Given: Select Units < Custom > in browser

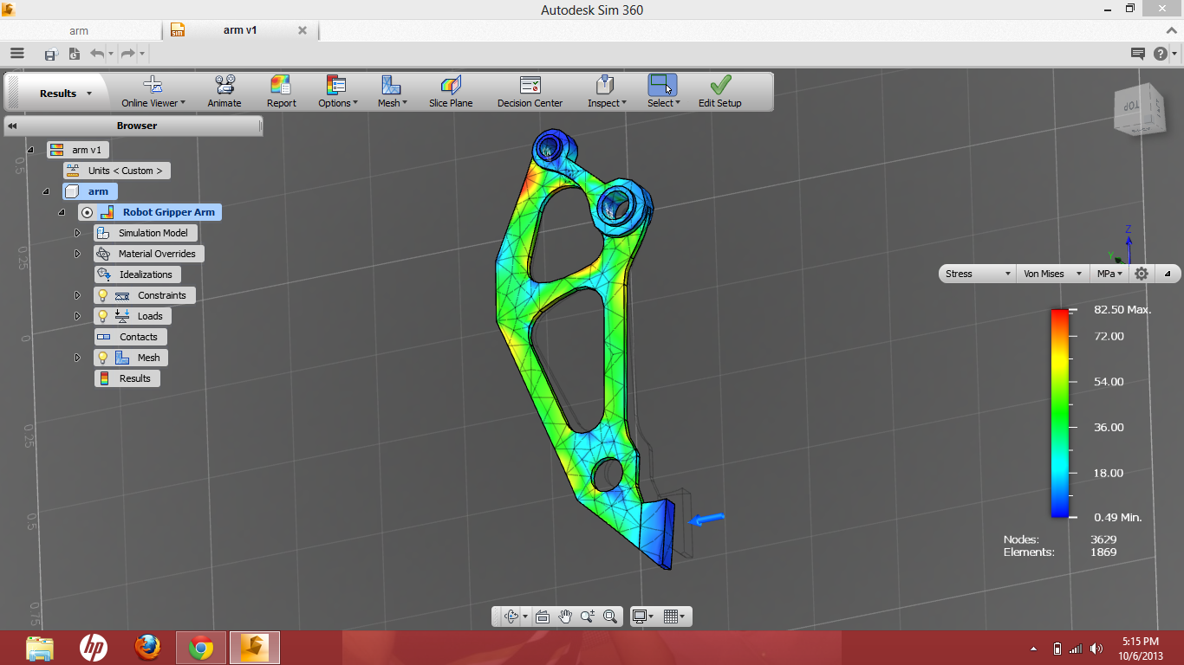Looking at the screenshot, I should pyautogui.click(x=117, y=171).
